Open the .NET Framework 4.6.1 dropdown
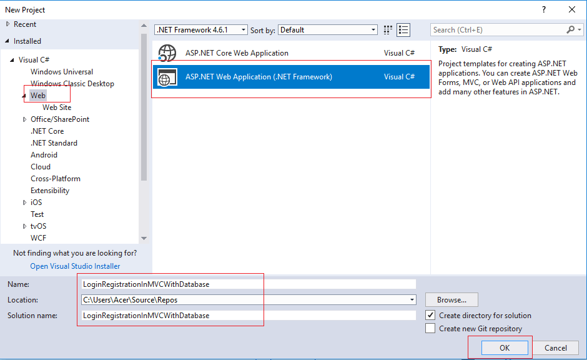 tap(244, 29)
